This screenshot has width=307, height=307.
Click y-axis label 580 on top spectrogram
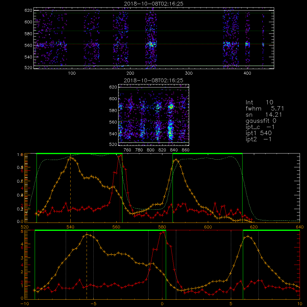click(28, 34)
